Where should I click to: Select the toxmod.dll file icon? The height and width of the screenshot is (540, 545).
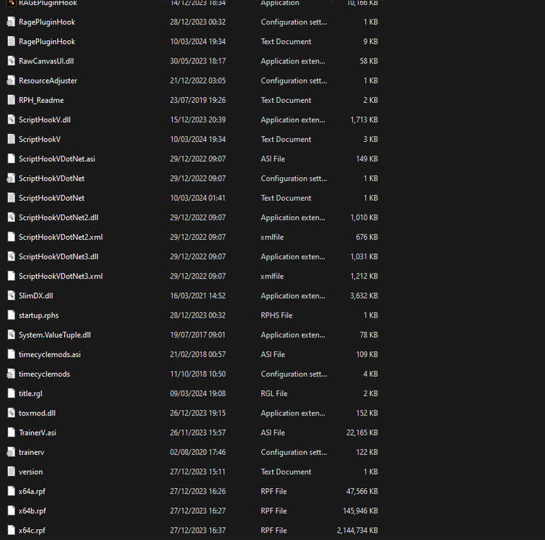pyautogui.click(x=11, y=413)
